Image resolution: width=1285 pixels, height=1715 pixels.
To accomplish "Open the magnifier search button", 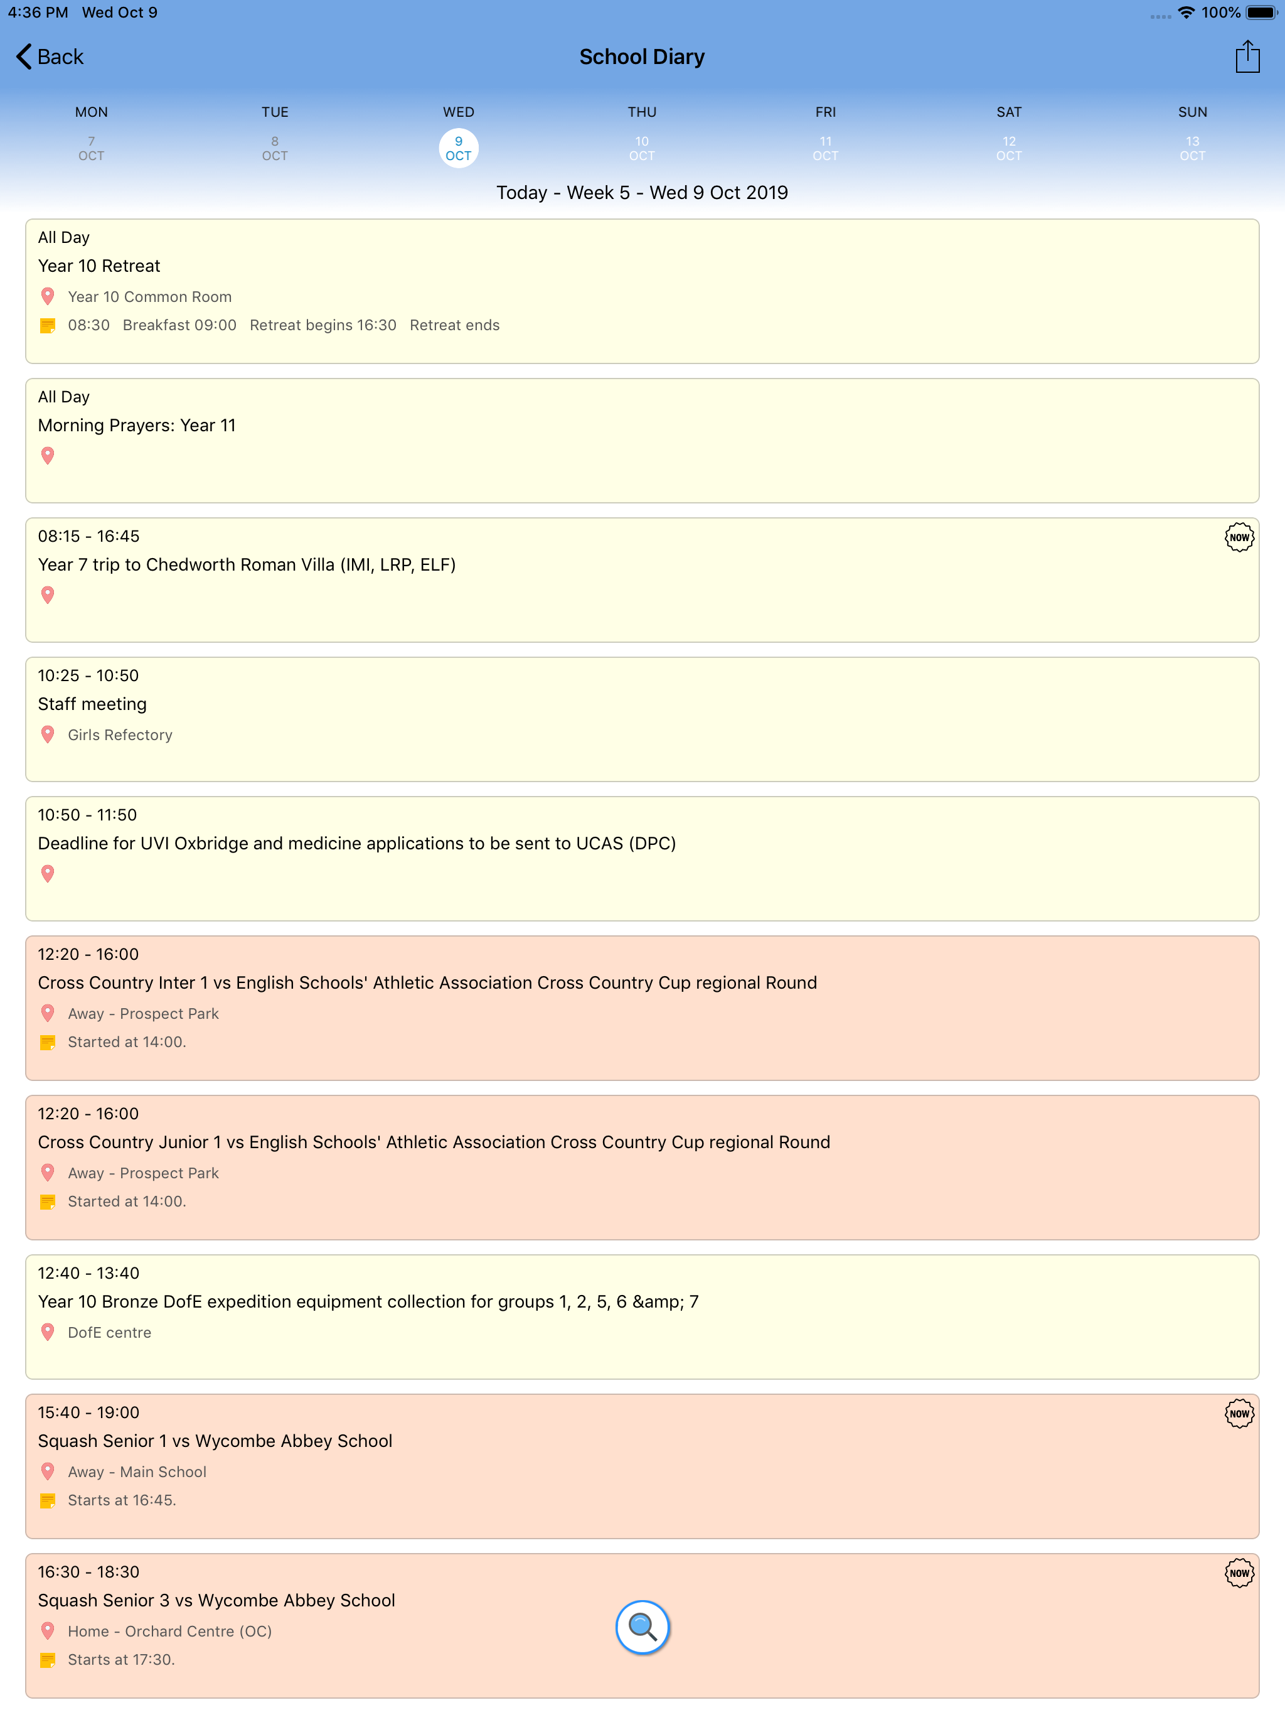I will (x=642, y=1626).
